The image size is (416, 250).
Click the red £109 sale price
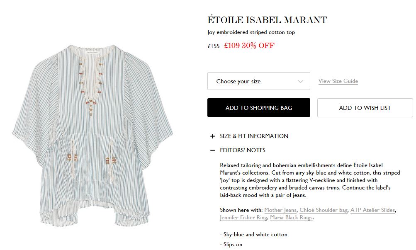(x=231, y=46)
